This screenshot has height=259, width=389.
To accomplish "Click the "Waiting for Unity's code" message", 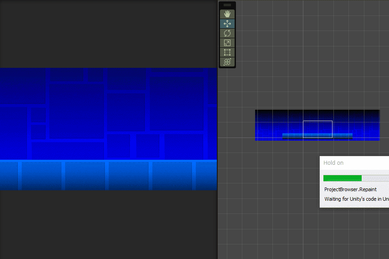I will 357,199.
